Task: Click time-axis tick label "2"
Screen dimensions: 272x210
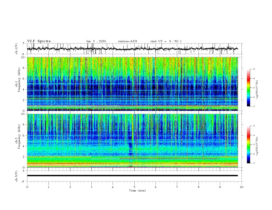Action: click(70, 187)
